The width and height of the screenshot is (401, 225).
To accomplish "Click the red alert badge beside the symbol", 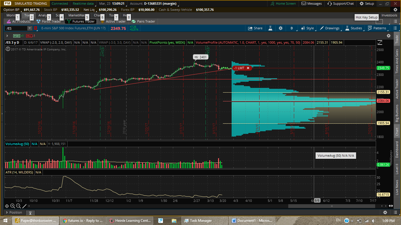I will click(x=36, y=28).
